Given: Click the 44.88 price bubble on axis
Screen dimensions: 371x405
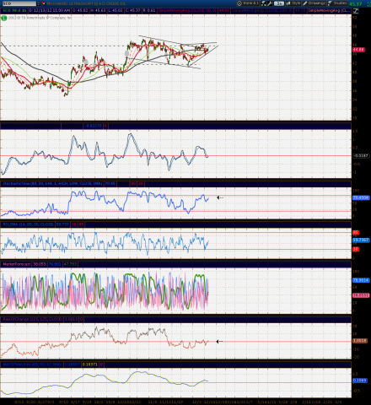Looking at the screenshot, I should coord(358,50).
